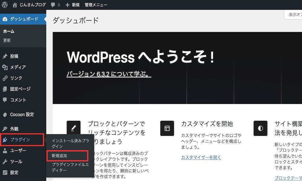Click the wrench icon for ツール

[x=5, y=162]
